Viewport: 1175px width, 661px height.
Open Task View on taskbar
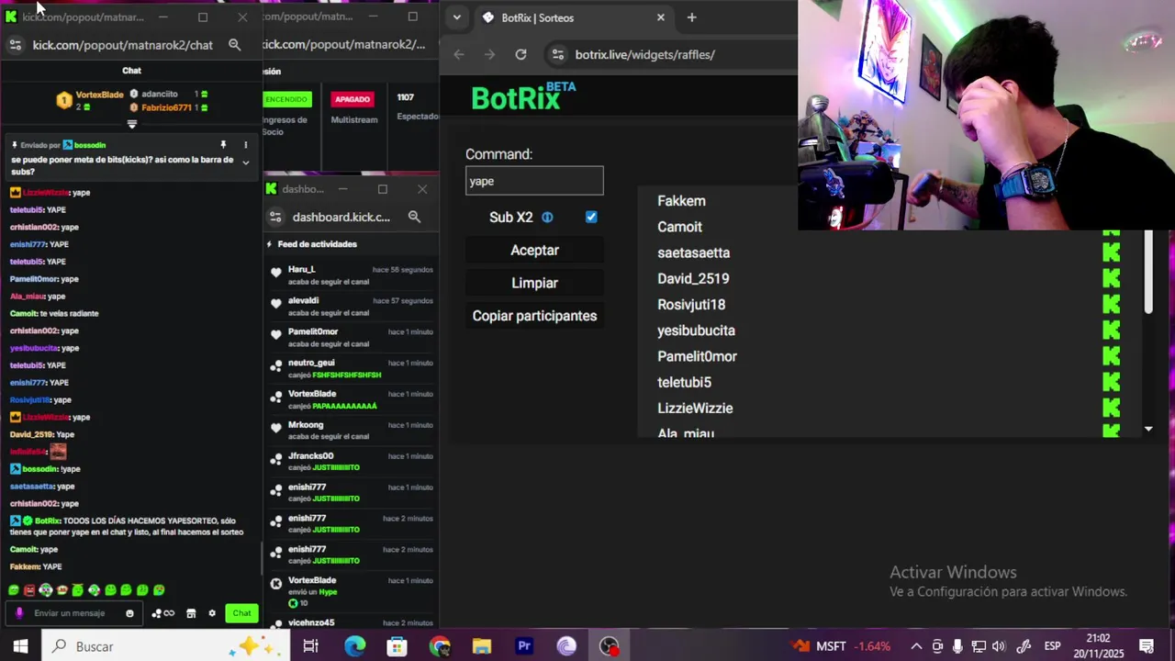point(310,646)
